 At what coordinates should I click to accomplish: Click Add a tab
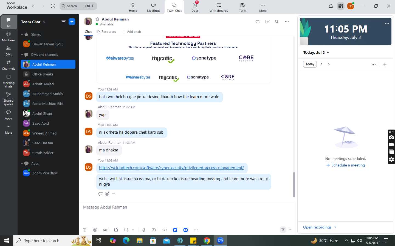[132, 32]
